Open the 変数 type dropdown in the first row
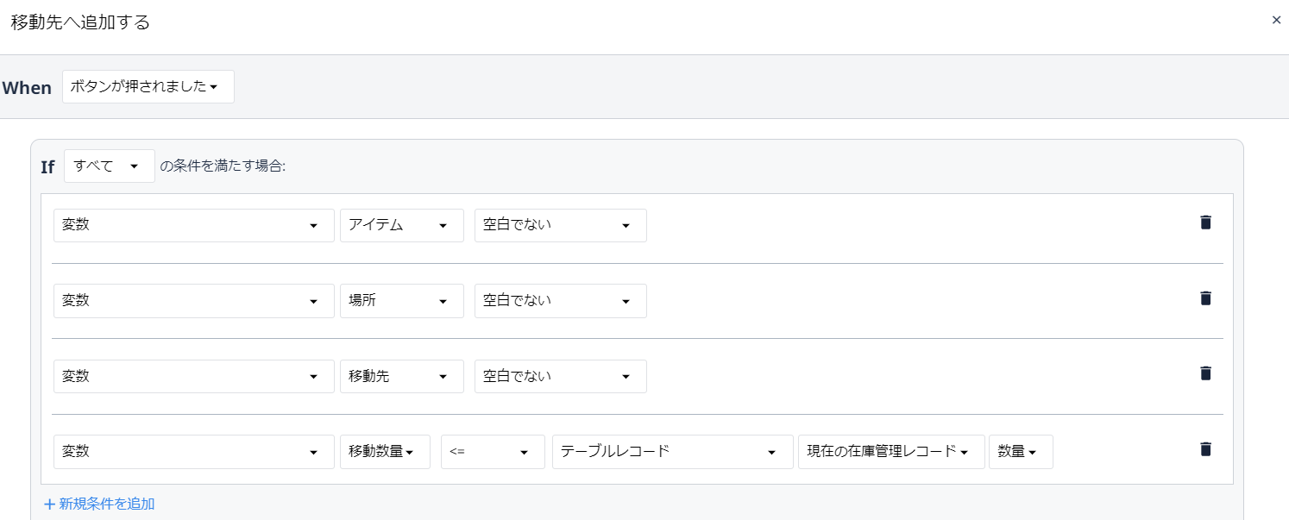Screen dimensions: 1289x520 194,226
